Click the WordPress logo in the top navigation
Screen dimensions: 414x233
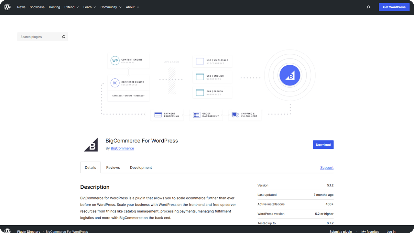pyautogui.click(x=7, y=7)
